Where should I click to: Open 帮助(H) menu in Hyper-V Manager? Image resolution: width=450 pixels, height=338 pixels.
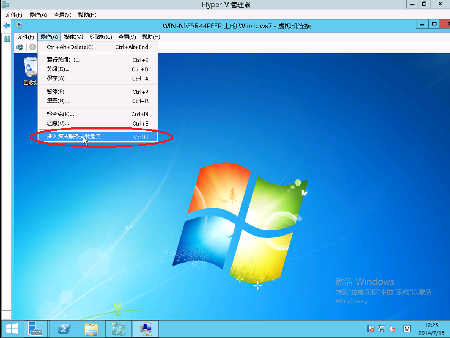click(x=87, y=15)
